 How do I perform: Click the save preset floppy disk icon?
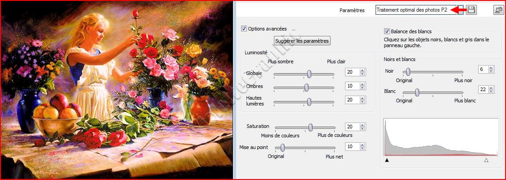coord(471,10)
